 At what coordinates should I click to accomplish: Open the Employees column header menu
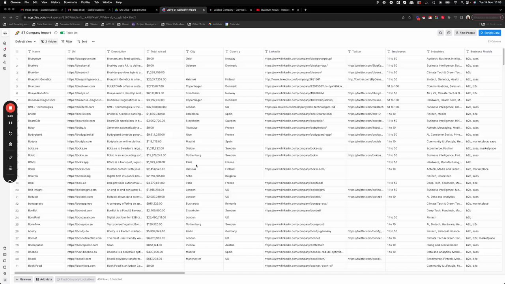[x=405, y=52]
